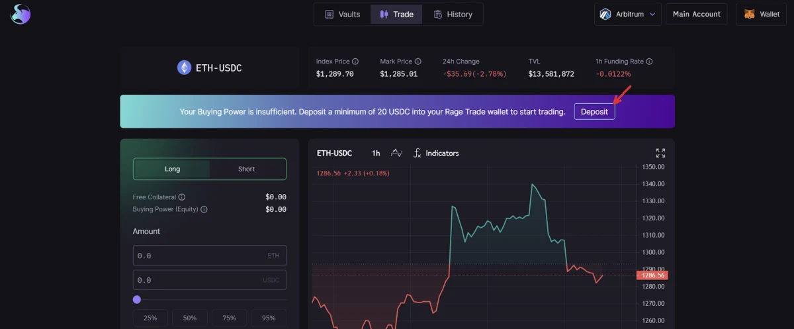
Task: Click the amount percentage slider handle
Action: 137,299
